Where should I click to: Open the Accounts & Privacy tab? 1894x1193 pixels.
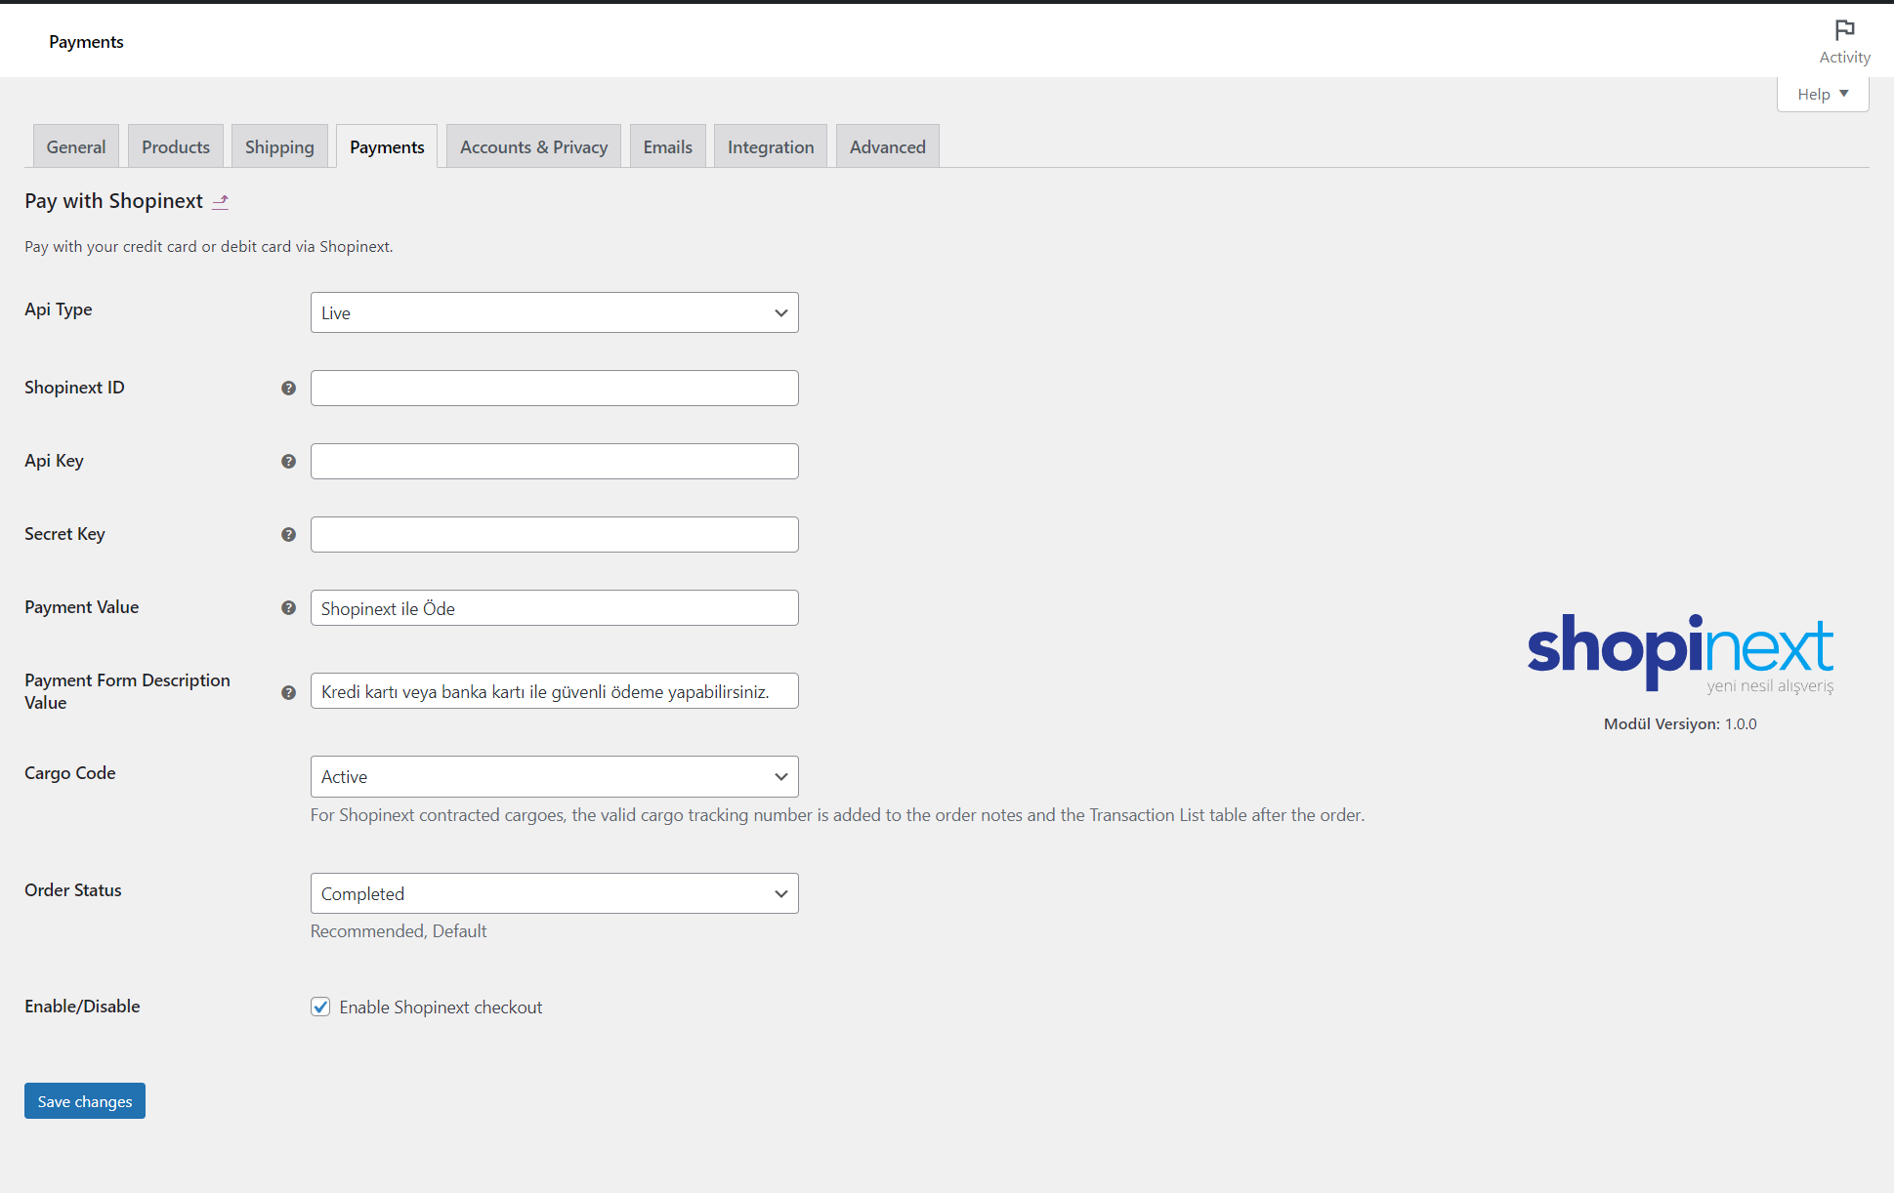[x=533, y=147]
